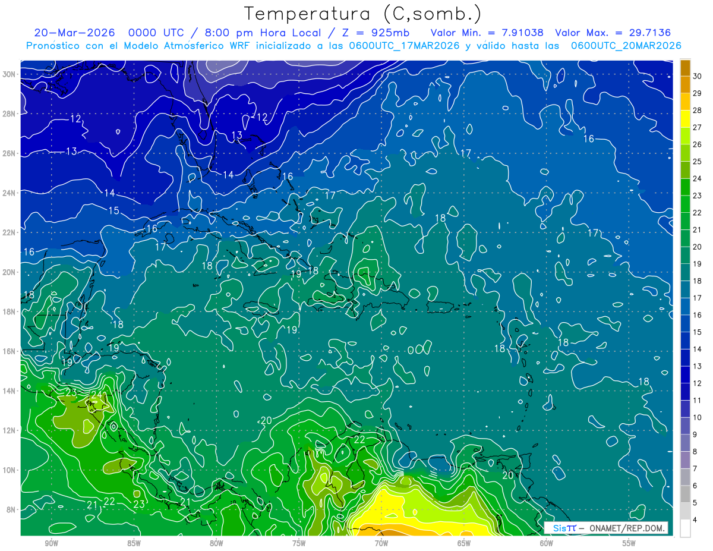Image resolution: width=713 pixels, height=551 pixels.
Task: Pick the white colorbar swatch below 4
Action: tap(685, 528)
